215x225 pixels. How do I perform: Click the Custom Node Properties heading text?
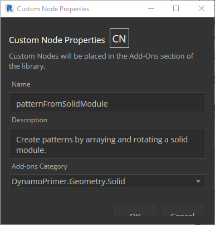tap(57, 40)
